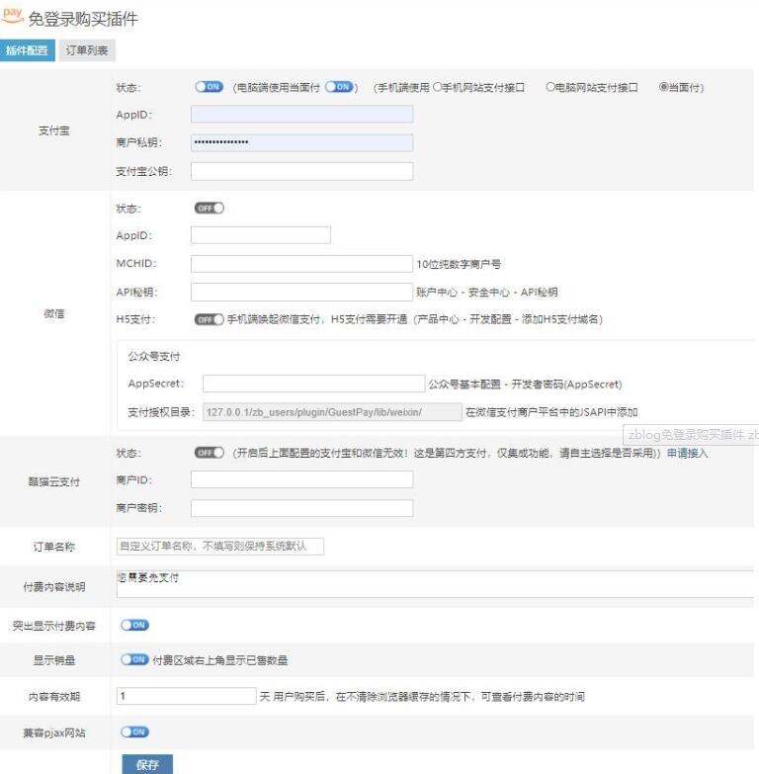The height and width of the screenshot is (774, 759).
Task: Focus the 支付宝 AppID input field
Action: click(302, 115)
